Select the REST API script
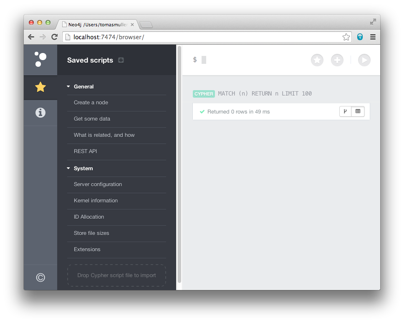The height and width of the screenshot is (323, 404). pyautogui.click(x=116, y=151)
